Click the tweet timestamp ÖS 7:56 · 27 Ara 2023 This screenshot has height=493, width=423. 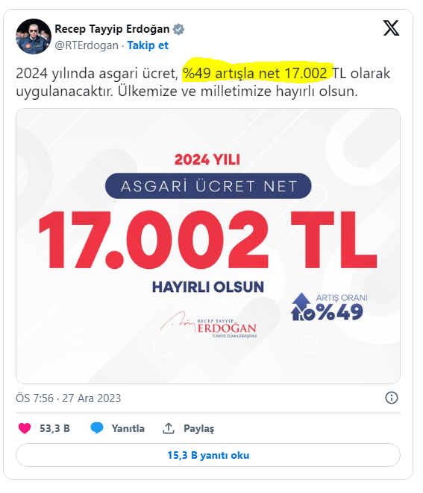[69, 398]
